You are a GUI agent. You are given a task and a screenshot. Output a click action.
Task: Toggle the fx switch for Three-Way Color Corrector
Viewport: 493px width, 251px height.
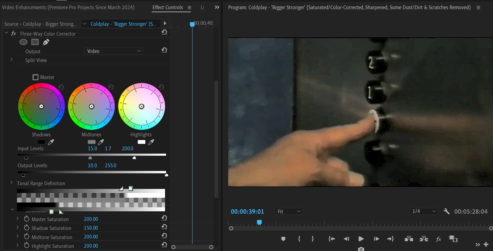tap(14, 34)
